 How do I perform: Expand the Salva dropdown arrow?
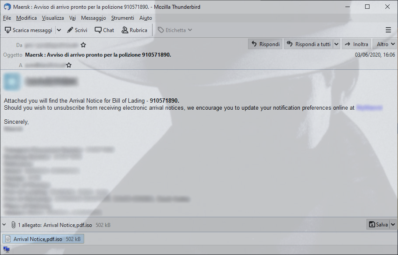393,224
